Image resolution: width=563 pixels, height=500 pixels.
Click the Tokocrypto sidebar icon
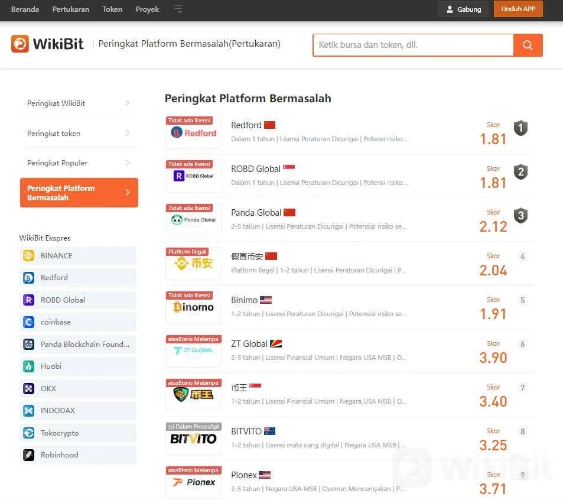(29, 433)
